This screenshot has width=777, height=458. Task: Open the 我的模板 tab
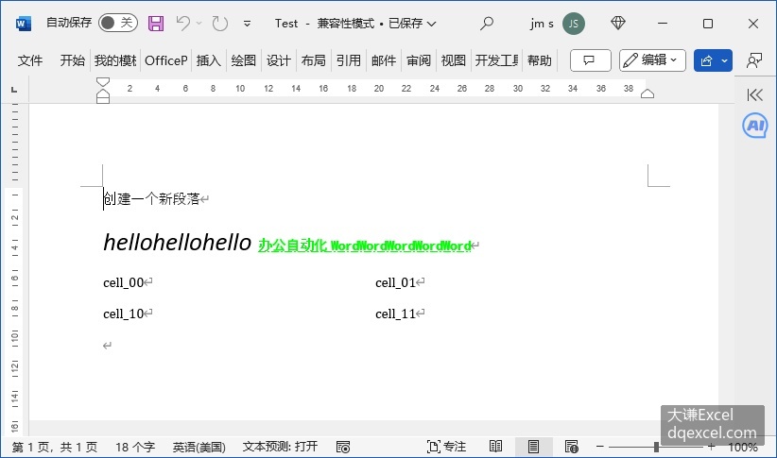pyautogui.click(x=115, y=60)
